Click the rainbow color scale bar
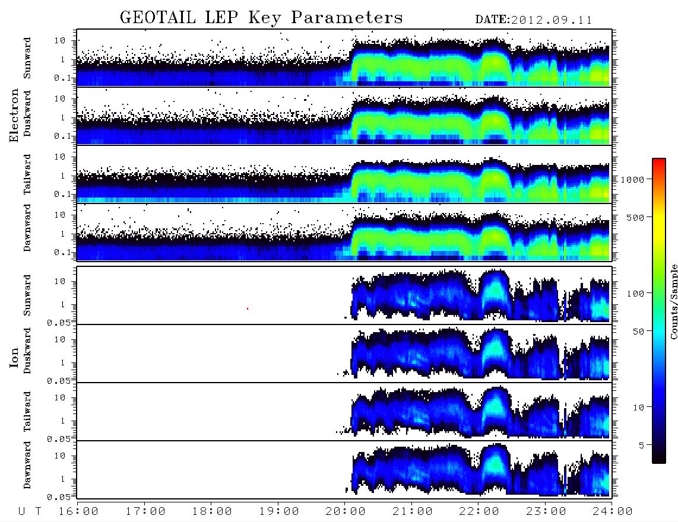The image size is (678, 522). [x=659, y=311]
